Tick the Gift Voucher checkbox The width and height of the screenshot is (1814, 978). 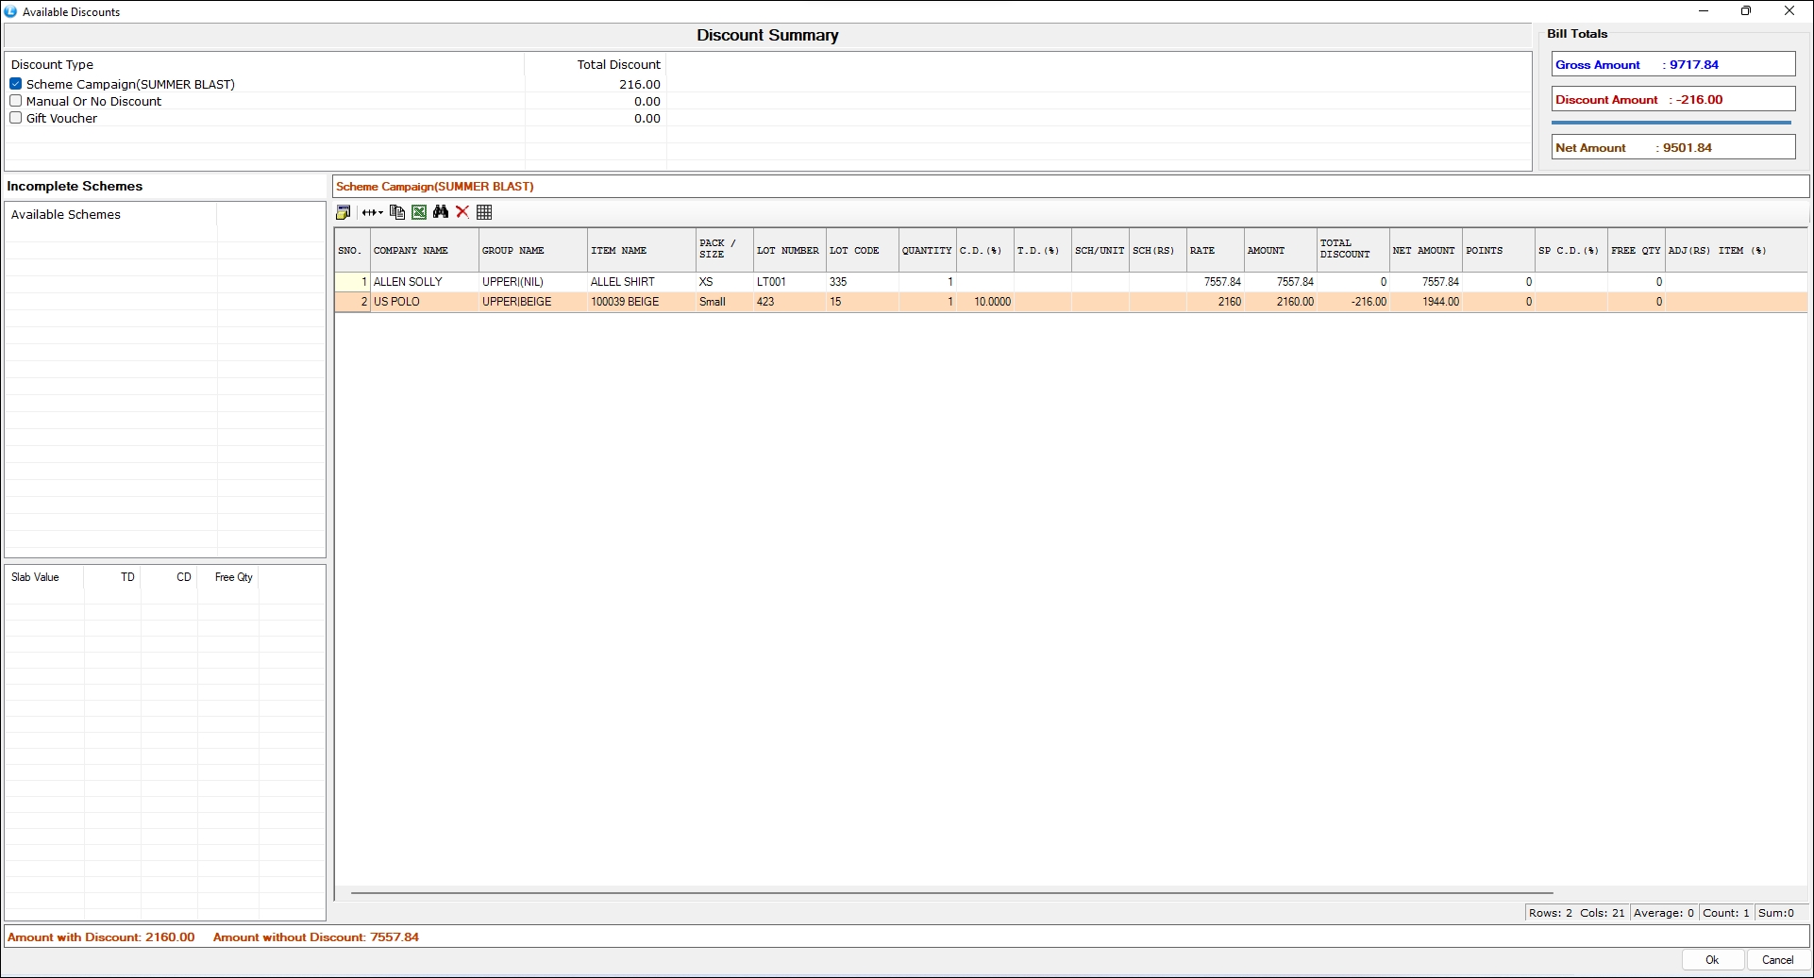[16, 118]
